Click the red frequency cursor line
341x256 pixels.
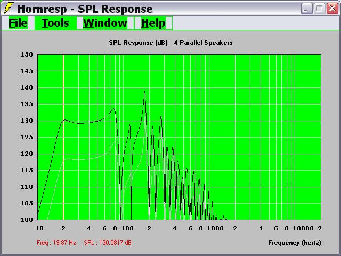tap(63, 137)
